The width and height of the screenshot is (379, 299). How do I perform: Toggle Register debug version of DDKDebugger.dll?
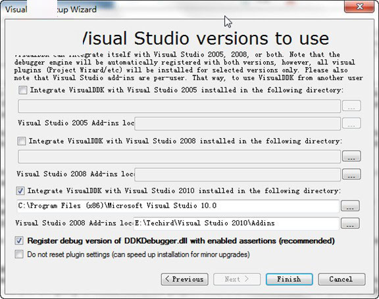click(x=19, y=241)
